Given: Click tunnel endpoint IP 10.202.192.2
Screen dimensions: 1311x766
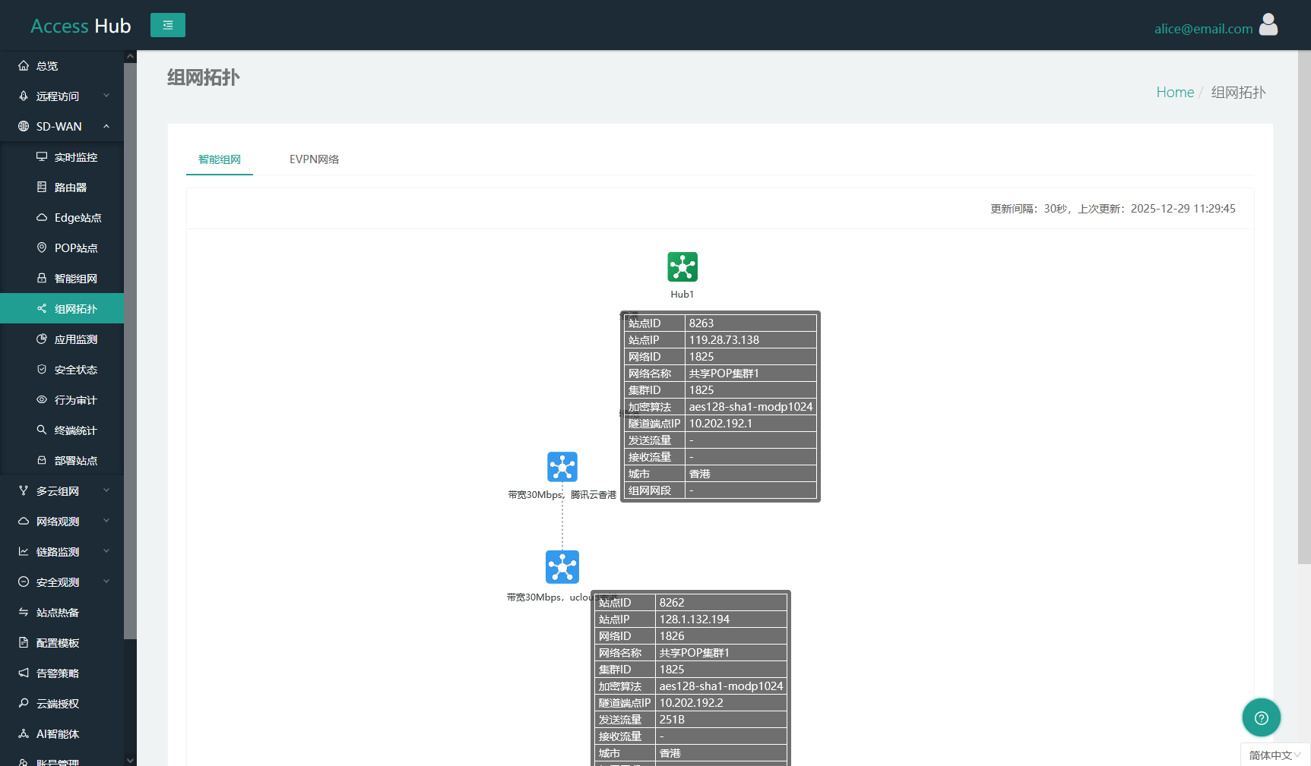Looking at the screenshot, I should pyautogui.click(x=692, y=703).
